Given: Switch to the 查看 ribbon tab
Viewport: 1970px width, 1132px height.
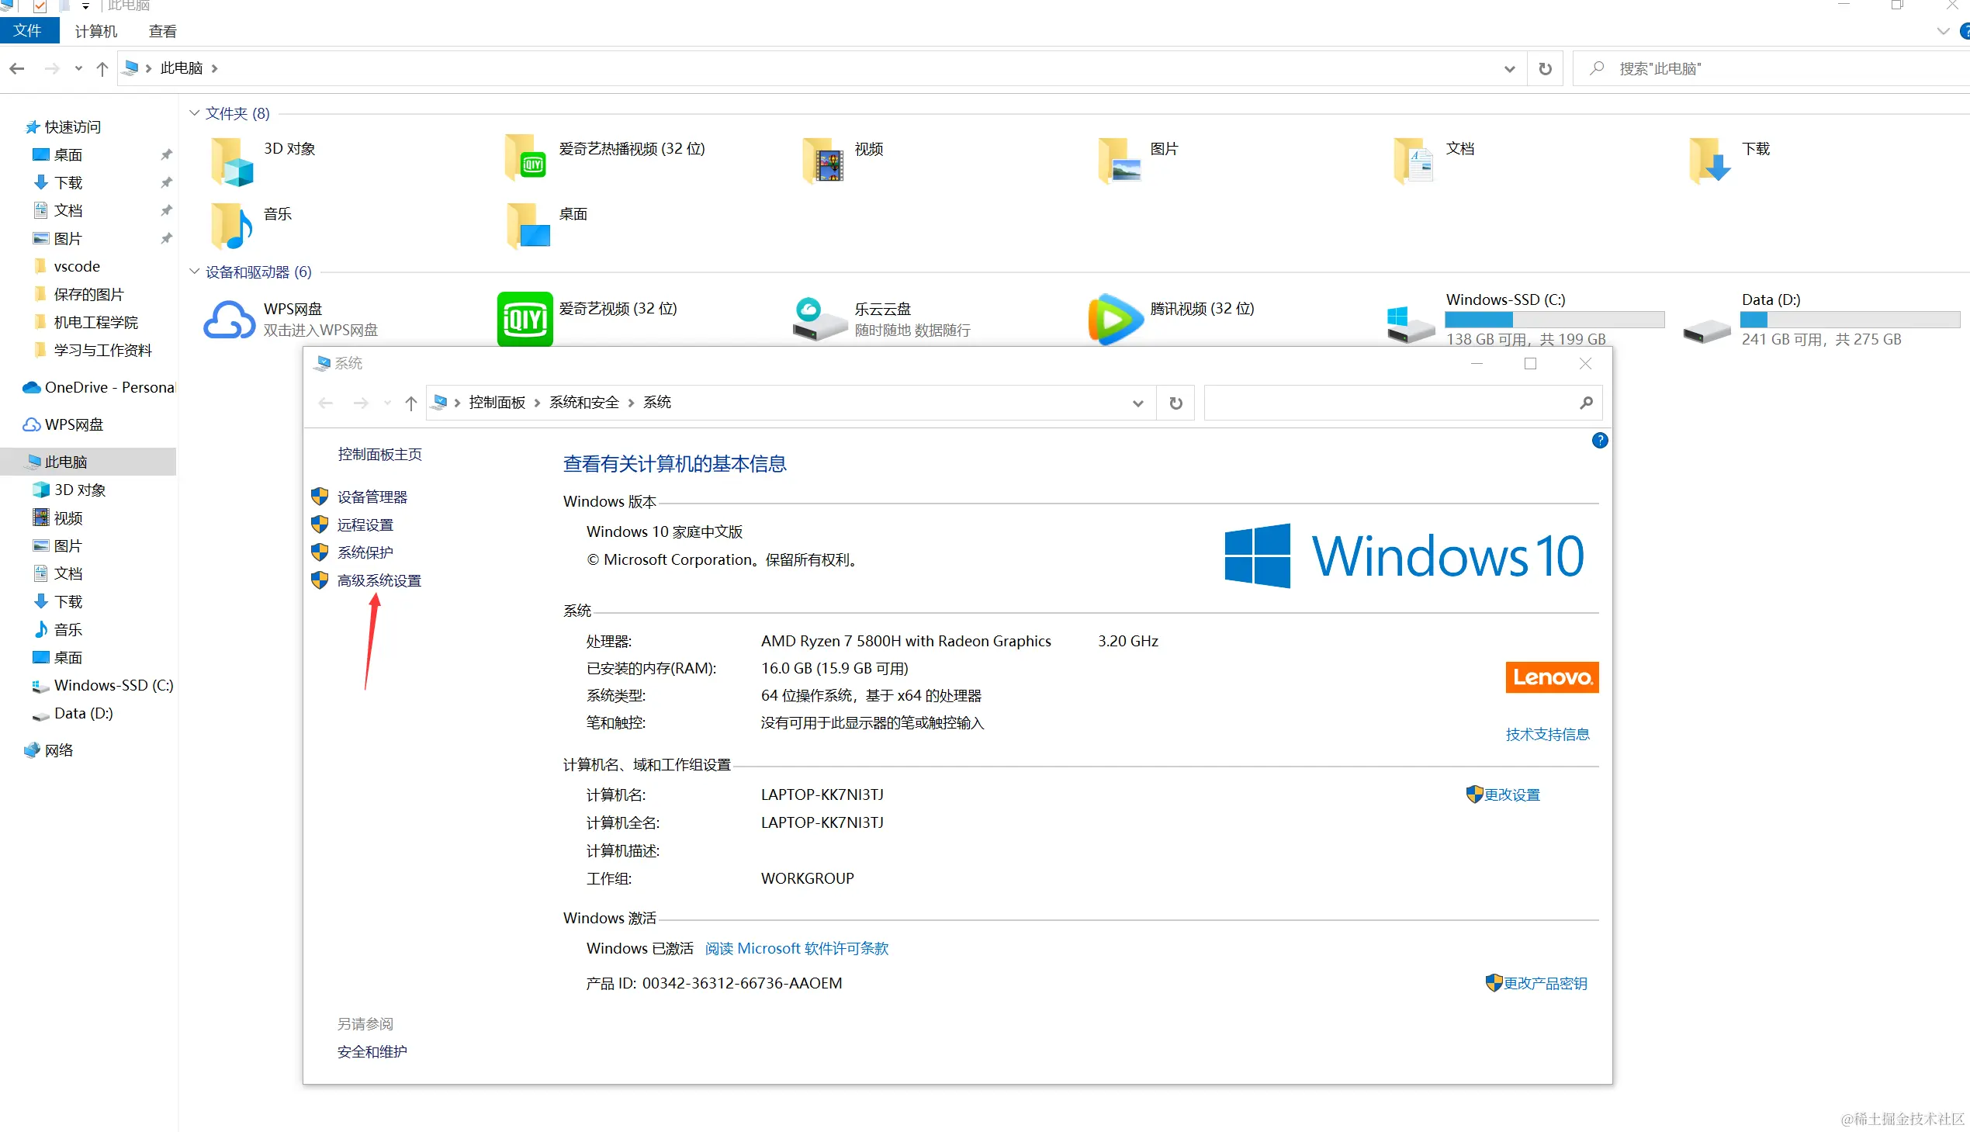Looking at the screenshot, I should click(x=161, y=31).
